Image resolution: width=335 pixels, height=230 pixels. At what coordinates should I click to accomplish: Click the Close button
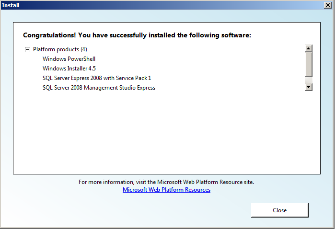[x=279, y=210]
